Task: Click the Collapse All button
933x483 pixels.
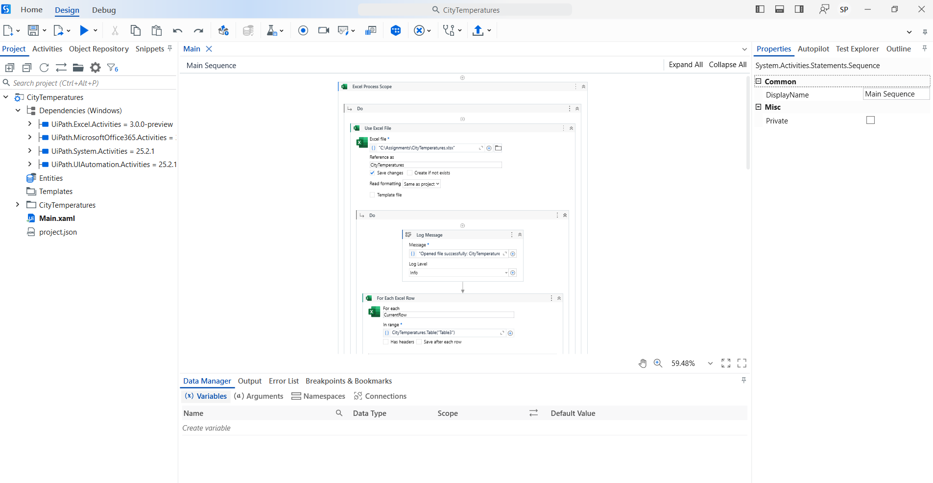Action: pyautogui.click(x=728, y=65)
